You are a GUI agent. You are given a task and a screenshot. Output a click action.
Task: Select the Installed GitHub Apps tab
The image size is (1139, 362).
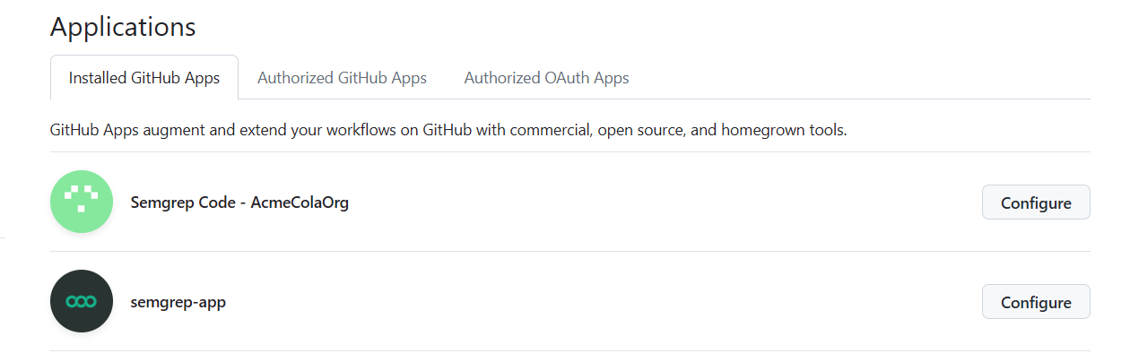pos(144,78)
